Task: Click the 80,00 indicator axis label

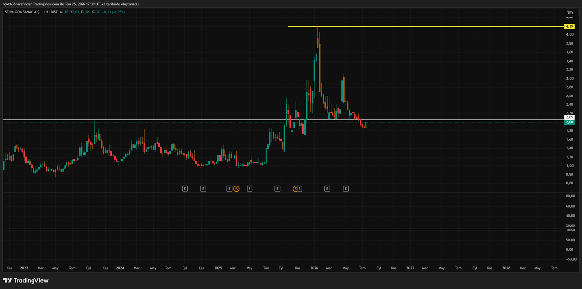Action: (x=570, y=196)
